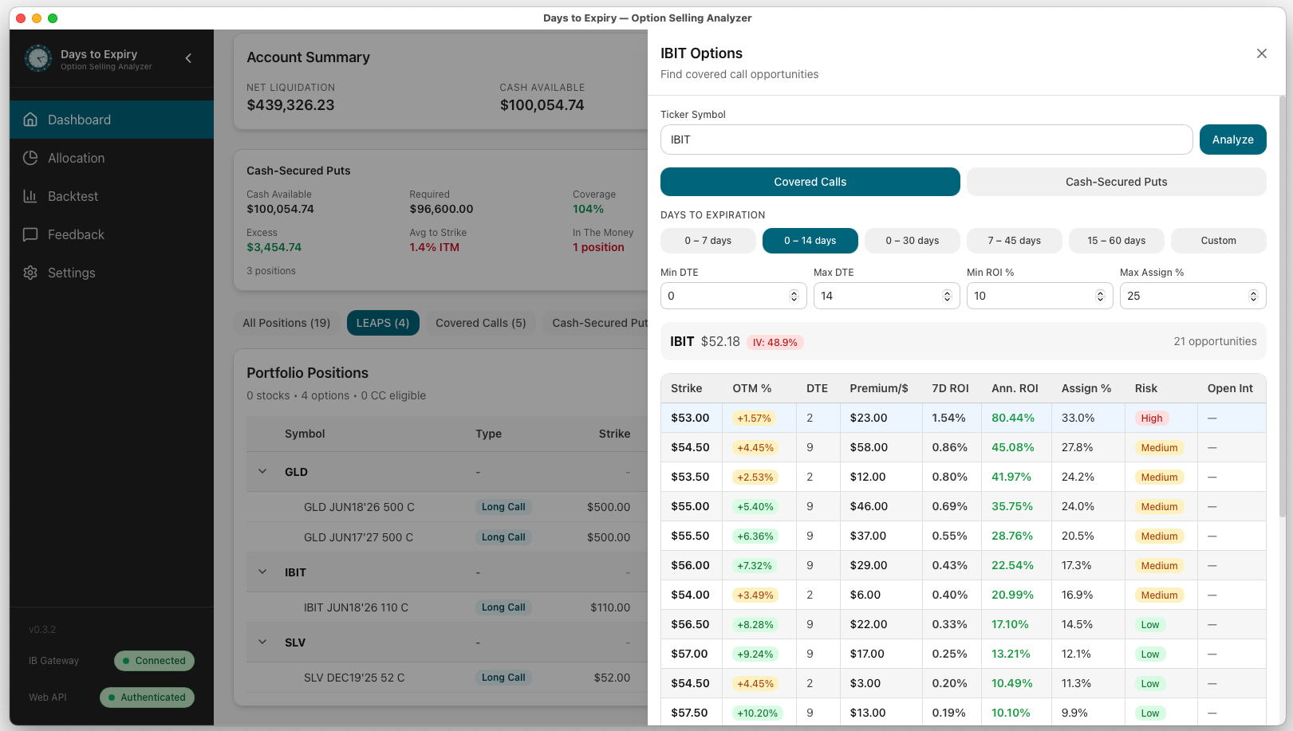Click the Settings gear icon
The height and width of the screenshot is (731, 1293).
[x=30, y=273]
